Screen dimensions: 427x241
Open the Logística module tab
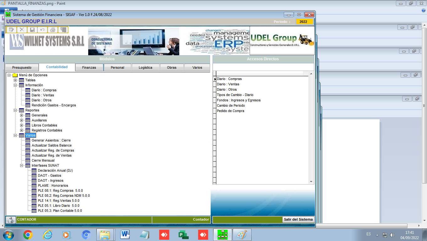[145, 67]
